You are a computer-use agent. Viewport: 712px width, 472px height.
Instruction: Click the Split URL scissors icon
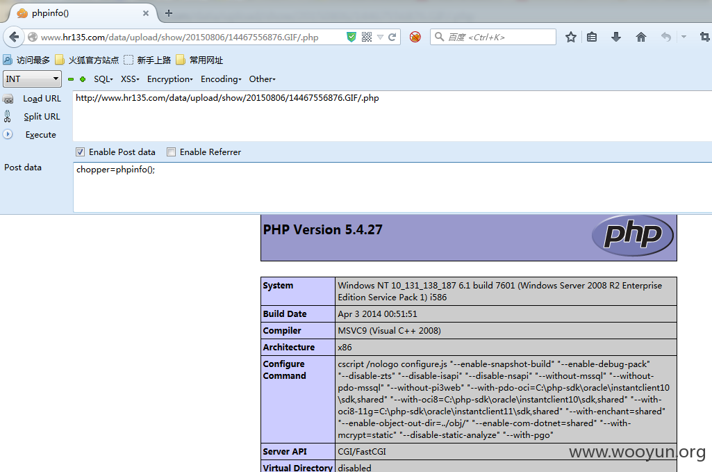7,116
